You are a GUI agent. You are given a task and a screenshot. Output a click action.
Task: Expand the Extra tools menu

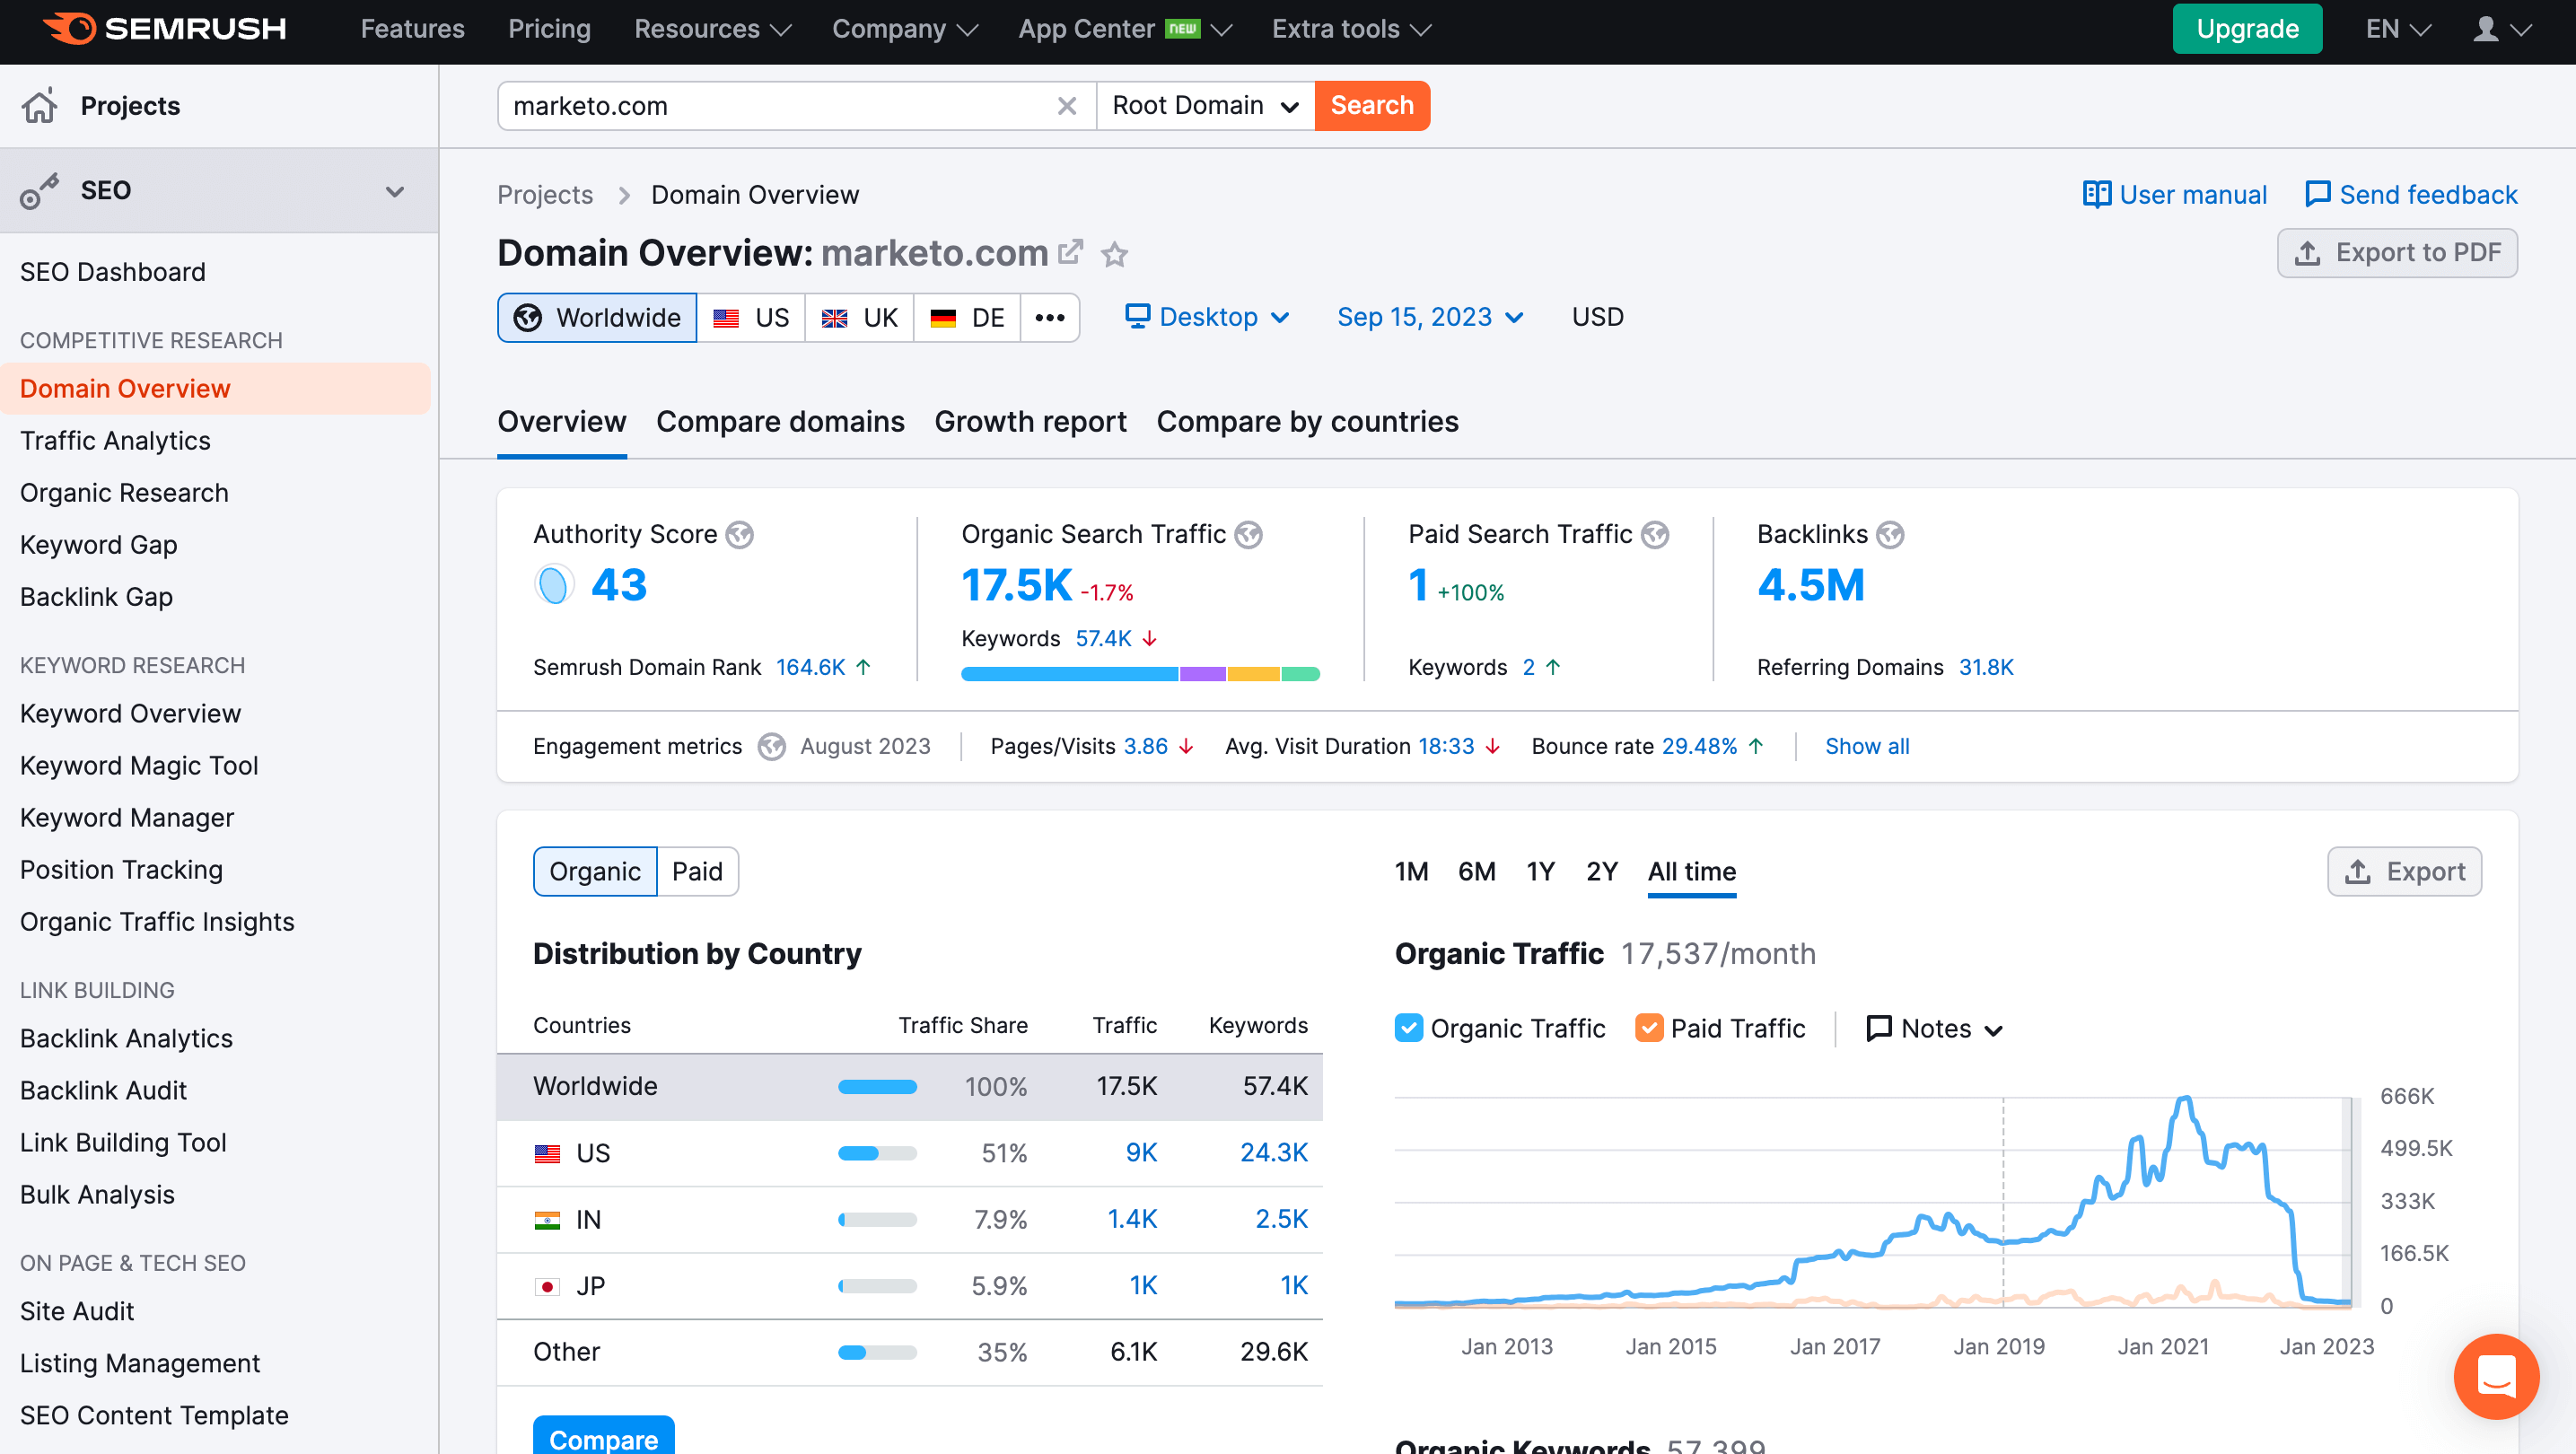point(1351,29)
